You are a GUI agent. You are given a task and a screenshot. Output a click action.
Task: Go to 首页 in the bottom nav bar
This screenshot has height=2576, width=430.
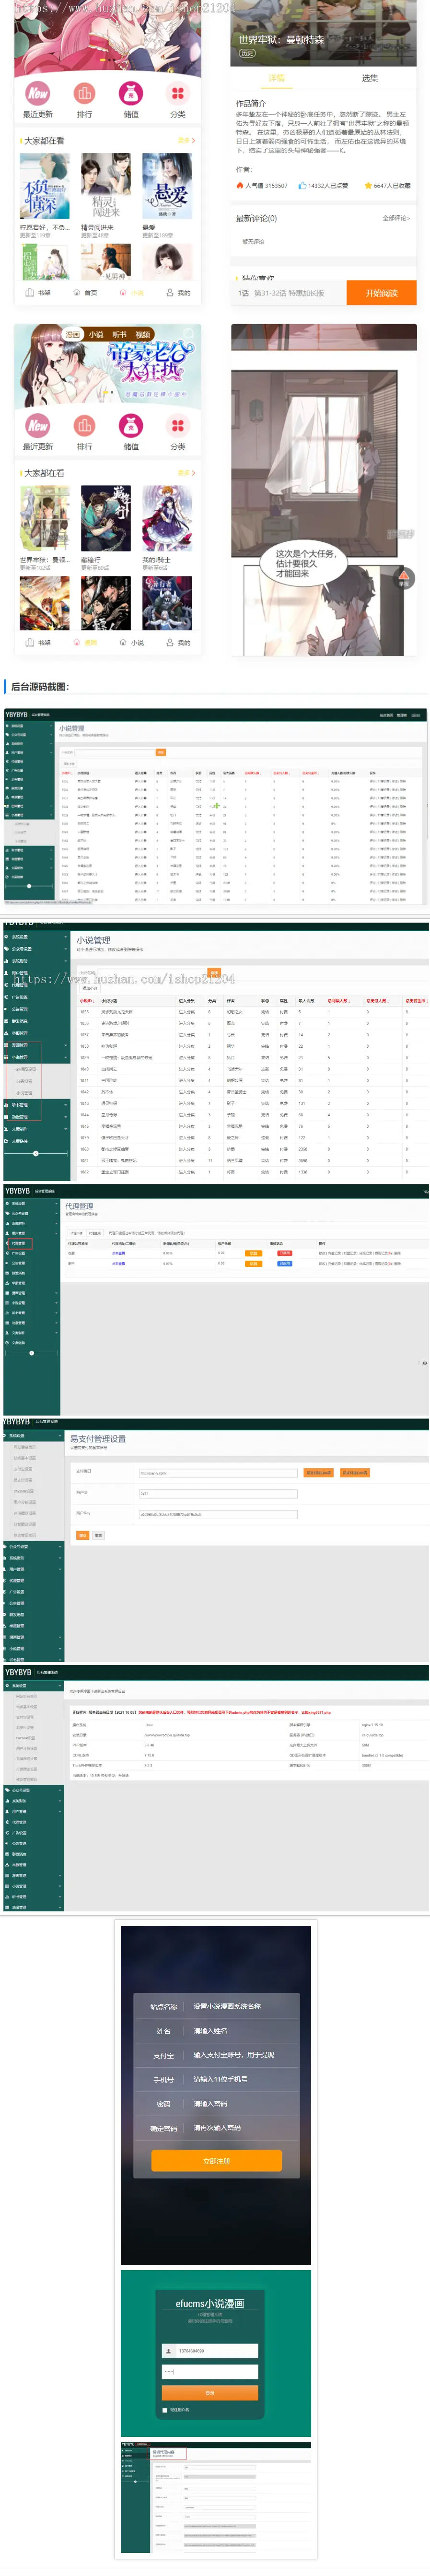click(85, 293)
